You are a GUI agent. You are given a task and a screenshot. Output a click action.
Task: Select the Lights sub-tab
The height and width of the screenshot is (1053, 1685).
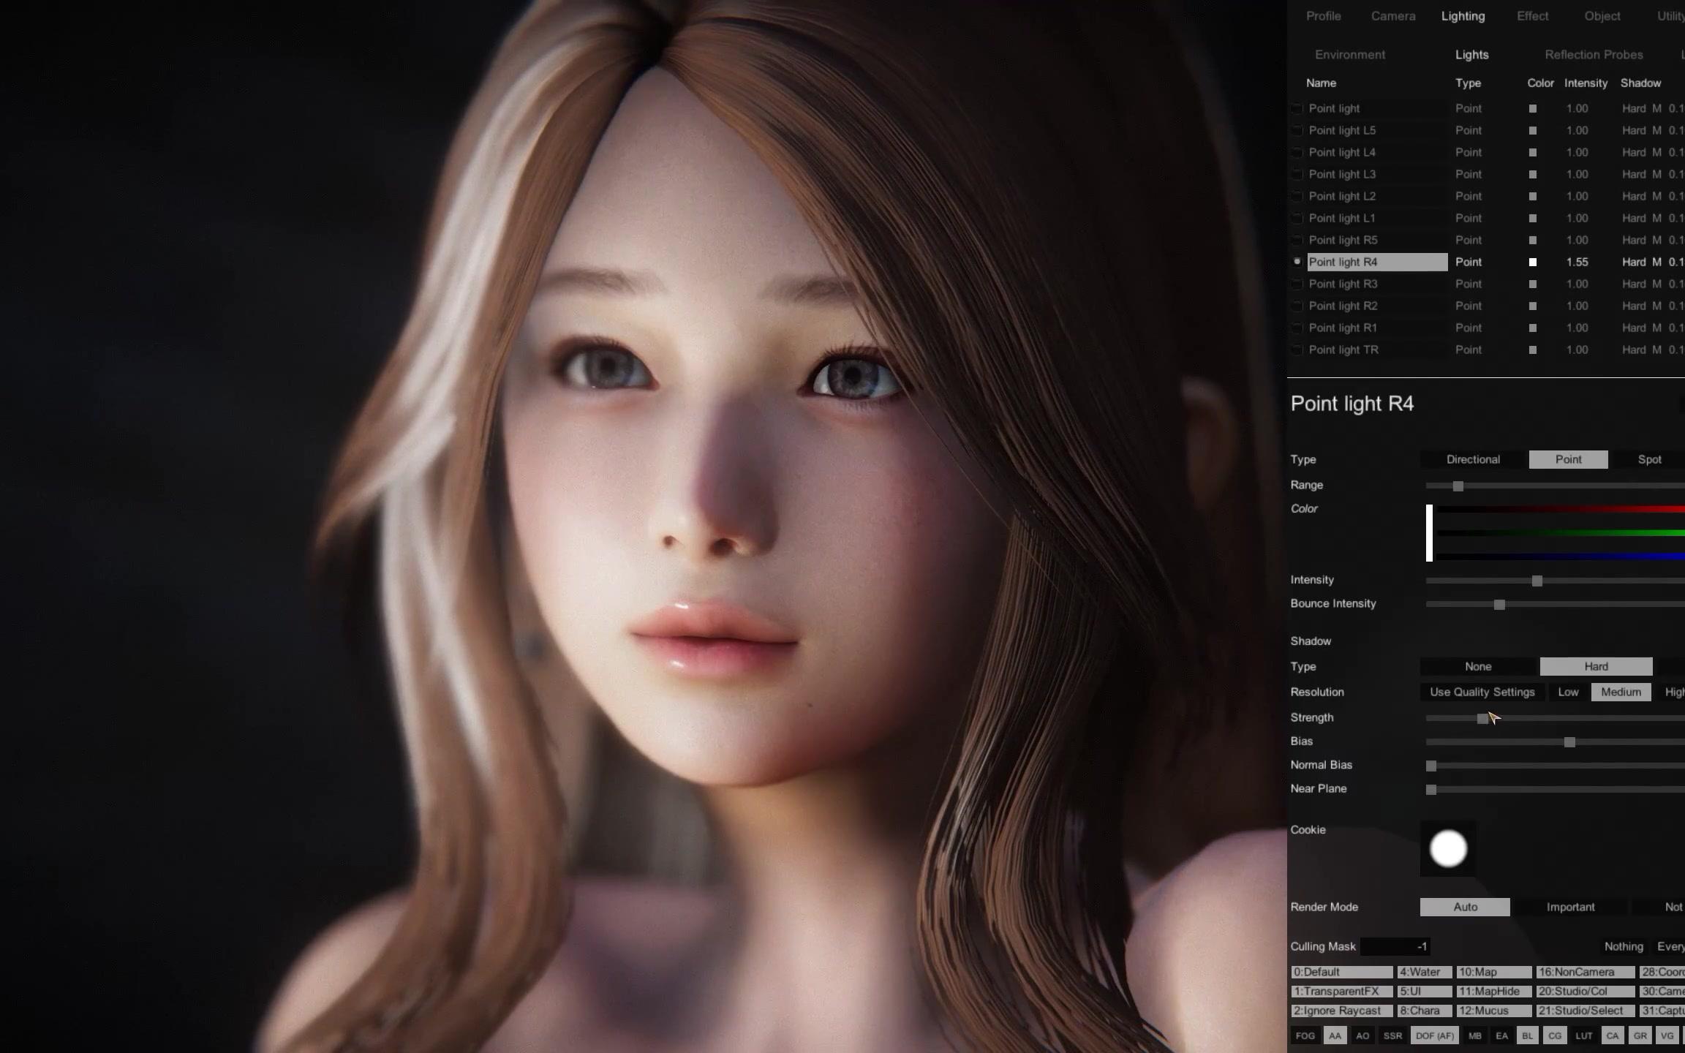(x=1471, y=55)
